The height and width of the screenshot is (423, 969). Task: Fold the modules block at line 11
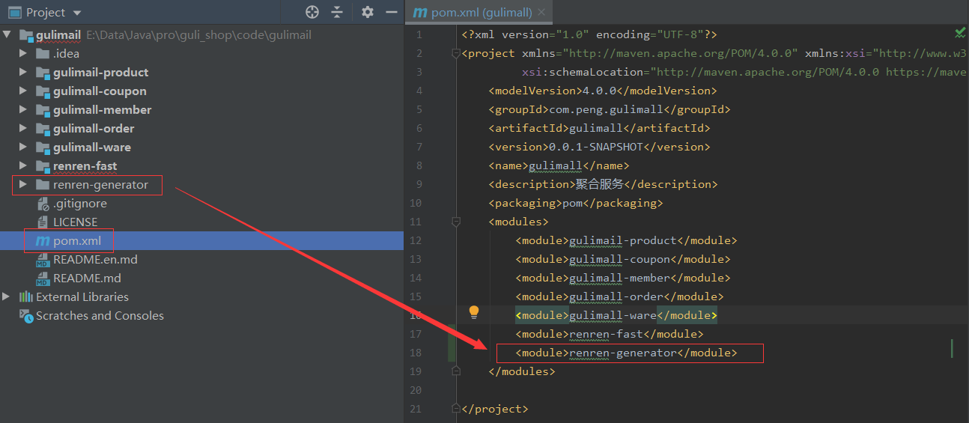point(455,222)
